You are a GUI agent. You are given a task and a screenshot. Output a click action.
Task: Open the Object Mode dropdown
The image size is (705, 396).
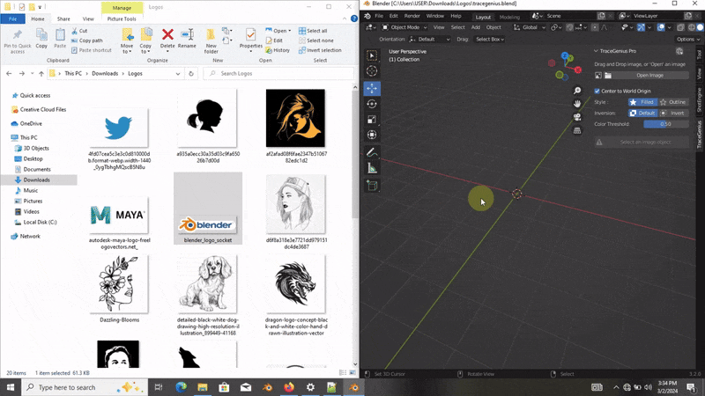click(403, 27)
